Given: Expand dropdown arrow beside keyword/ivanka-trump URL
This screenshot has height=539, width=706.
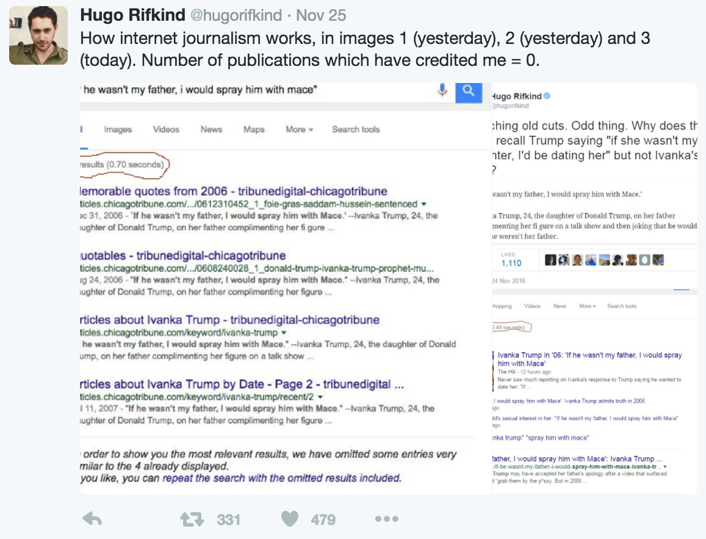Looking at the screenshot, I should pos(284,333).
